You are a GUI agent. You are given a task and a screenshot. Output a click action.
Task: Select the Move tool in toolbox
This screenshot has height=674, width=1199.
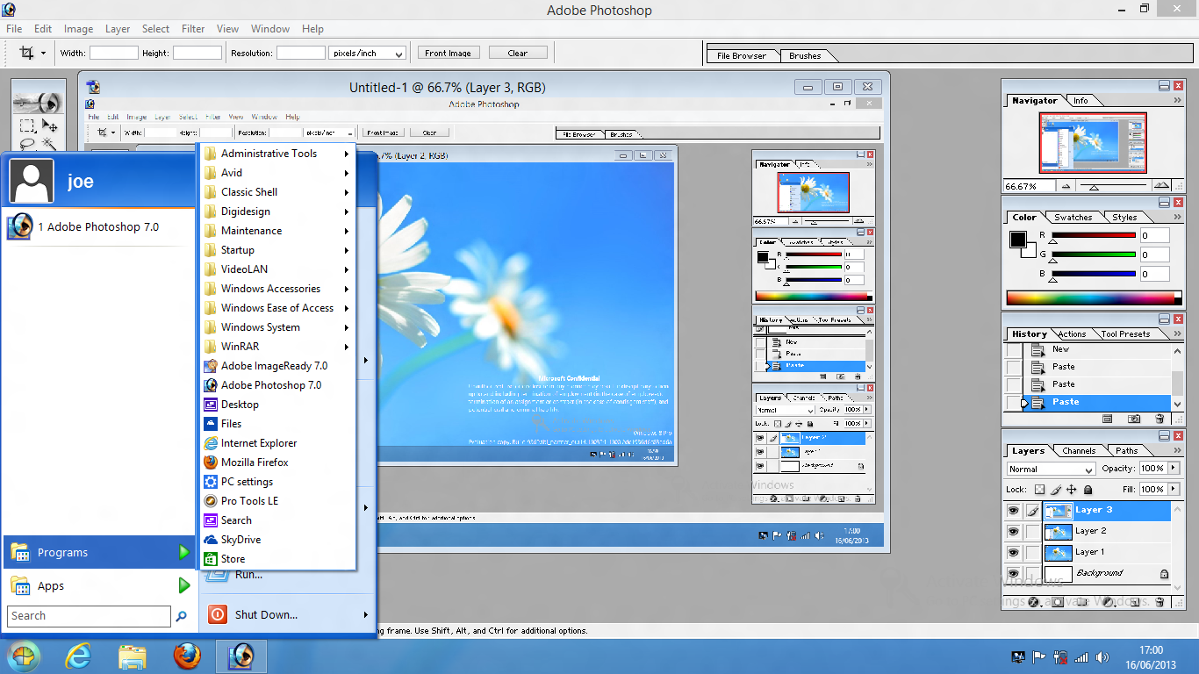50,125
